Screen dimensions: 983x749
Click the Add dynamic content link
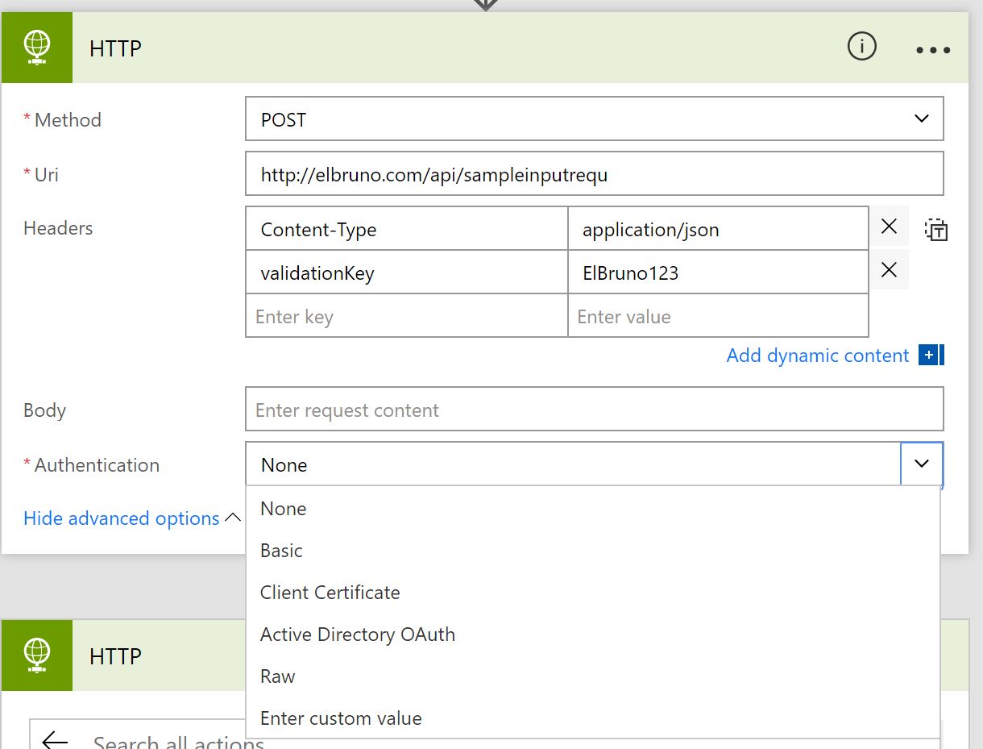(x=817, y=356)
